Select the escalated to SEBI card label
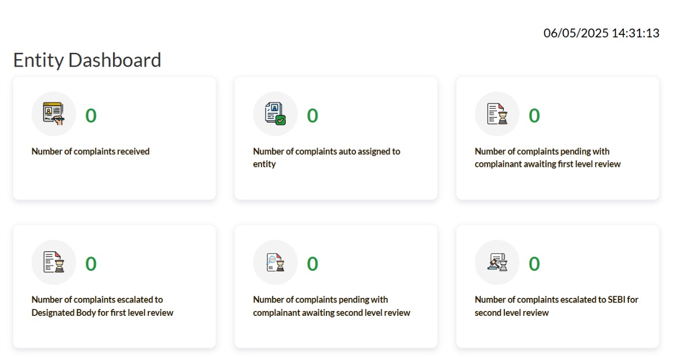This screenshot has width=676, height=357. coord(557,306)
